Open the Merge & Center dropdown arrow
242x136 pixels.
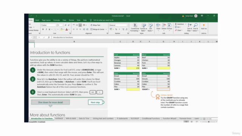(106, 29)
